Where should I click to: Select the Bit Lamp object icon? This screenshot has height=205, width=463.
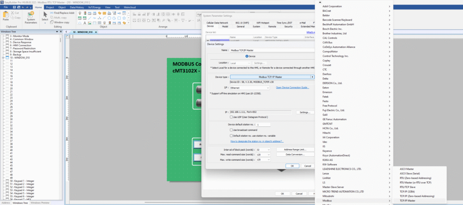coord(80,13)
